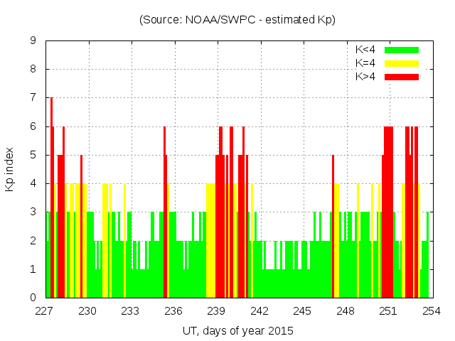
Task: Click the NOAA/SWPC source title text
Action: (237, 20)
